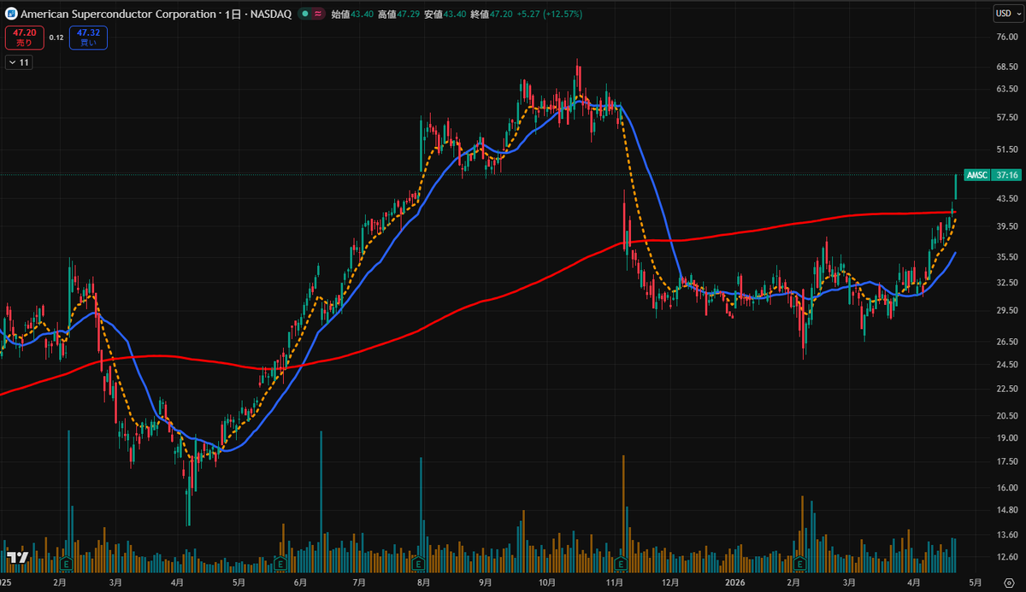
Task: Open the earnings marker at 11月
Action: (x=620, y=564)
